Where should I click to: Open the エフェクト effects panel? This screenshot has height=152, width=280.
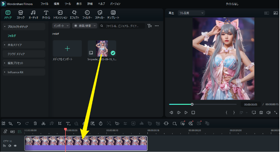point(74,14)
